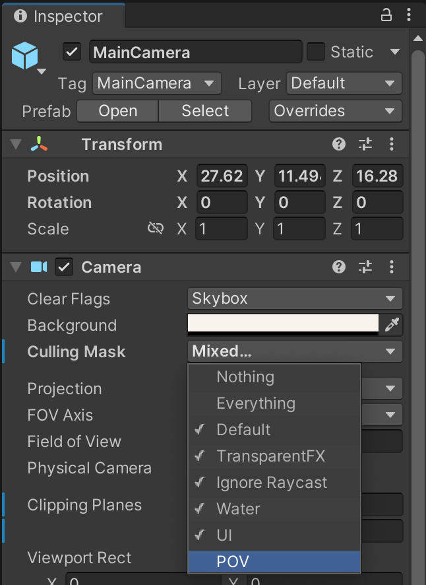426x585 pixels.
Task: Collapse the Transform component
Action: 15,145
